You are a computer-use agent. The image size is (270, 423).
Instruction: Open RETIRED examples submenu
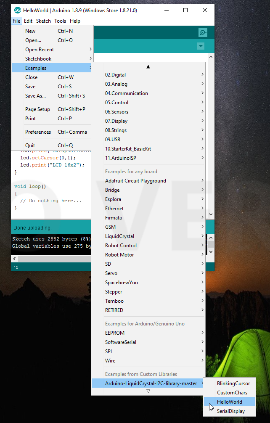point(148,310)
